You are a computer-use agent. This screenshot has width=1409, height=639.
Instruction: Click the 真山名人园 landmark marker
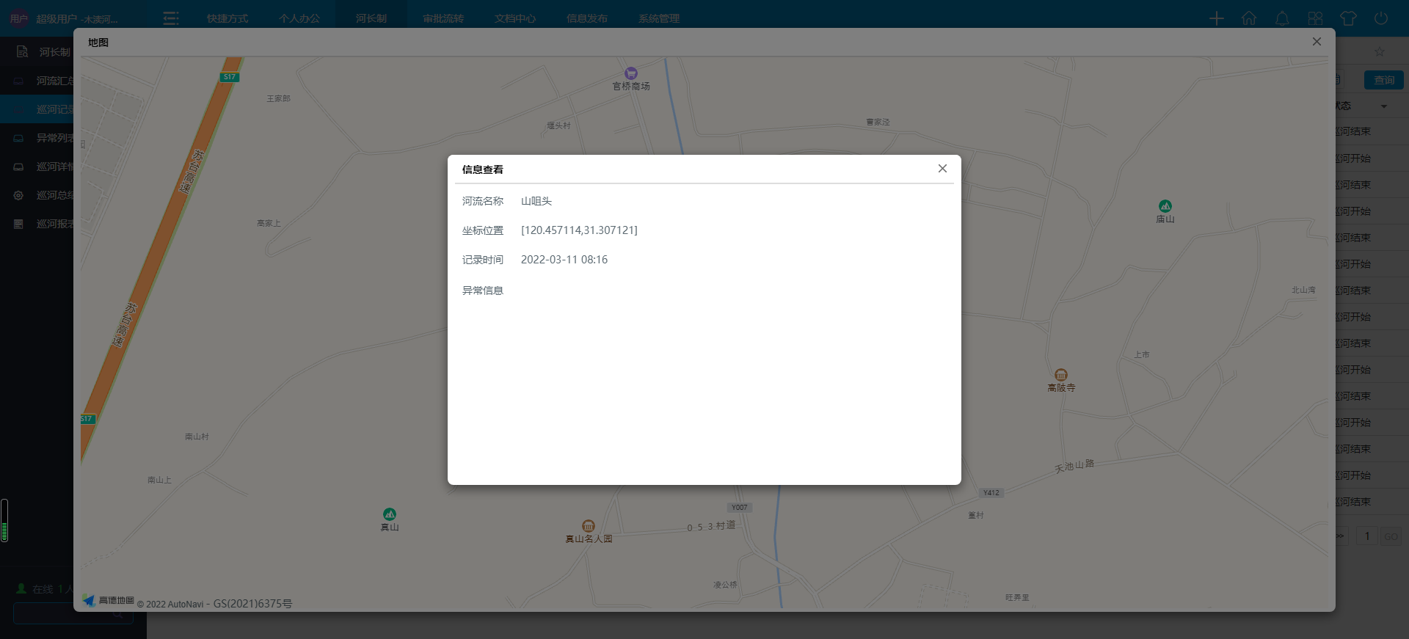coord(589,526)
